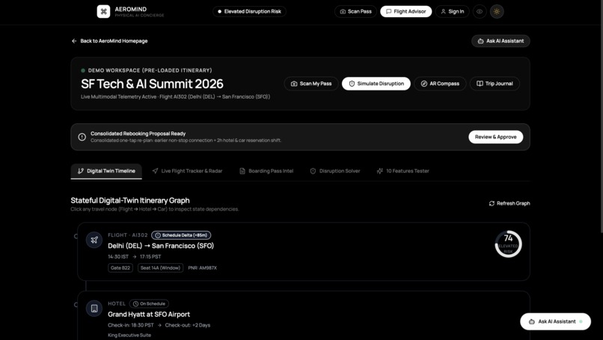This screenshot has width=603, height=340.
Task: Click the Elevated Disruption Risk badge
Action: [x=249, y=11]
